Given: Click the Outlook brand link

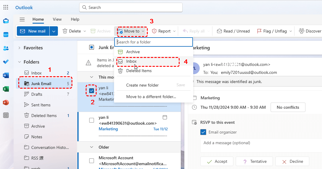Looking at the screenshot, I should 24,8.
